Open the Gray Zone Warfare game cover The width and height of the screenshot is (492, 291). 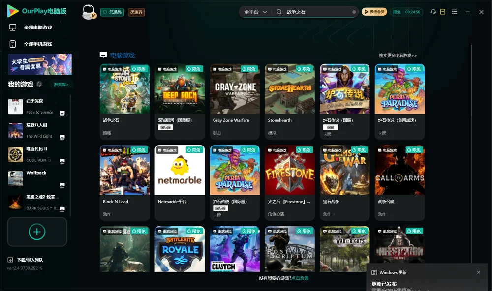click(235, 89)
